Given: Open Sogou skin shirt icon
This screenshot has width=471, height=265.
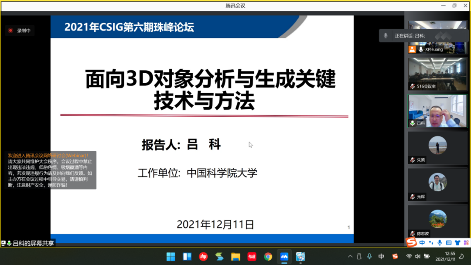Looking at the screenshot, I should click(x=457, y=242).
